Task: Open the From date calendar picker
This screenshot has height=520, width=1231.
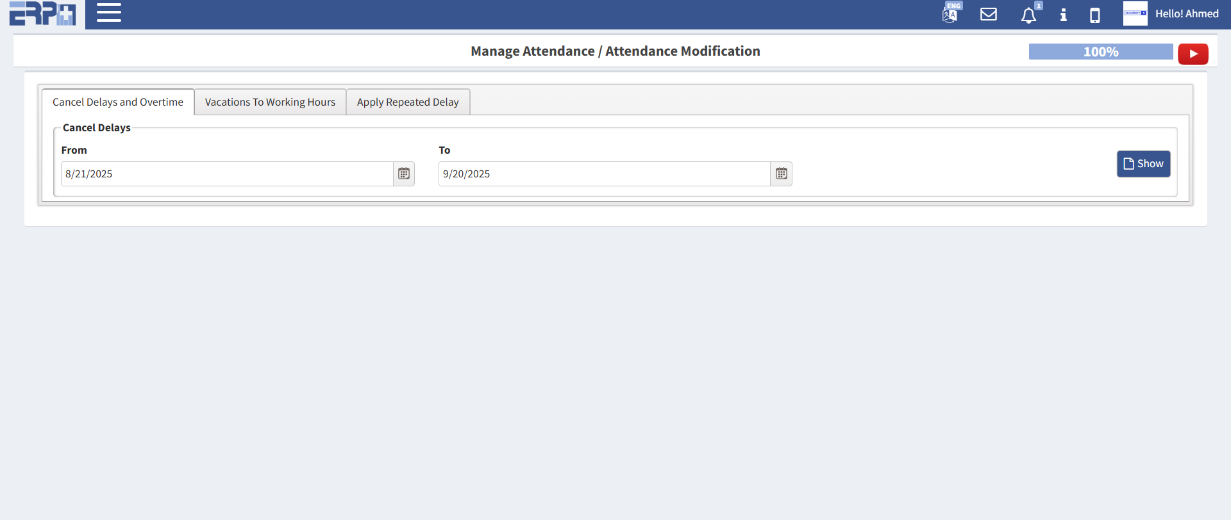Action: 404,174
